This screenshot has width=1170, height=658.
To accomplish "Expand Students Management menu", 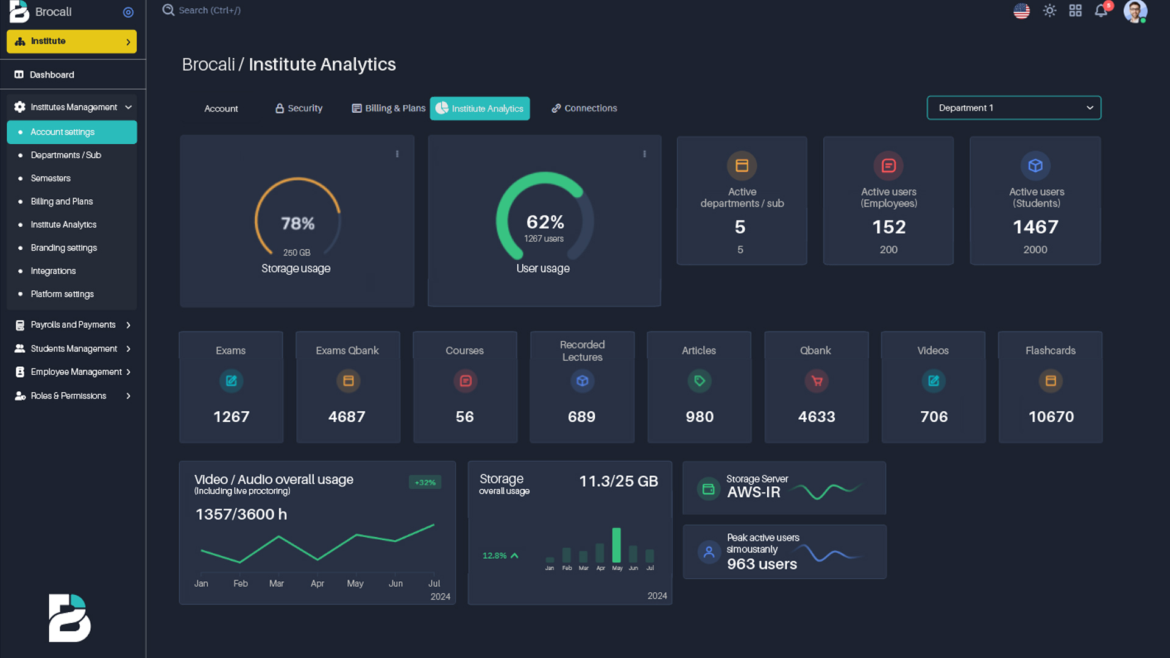I will pos(72,348).
